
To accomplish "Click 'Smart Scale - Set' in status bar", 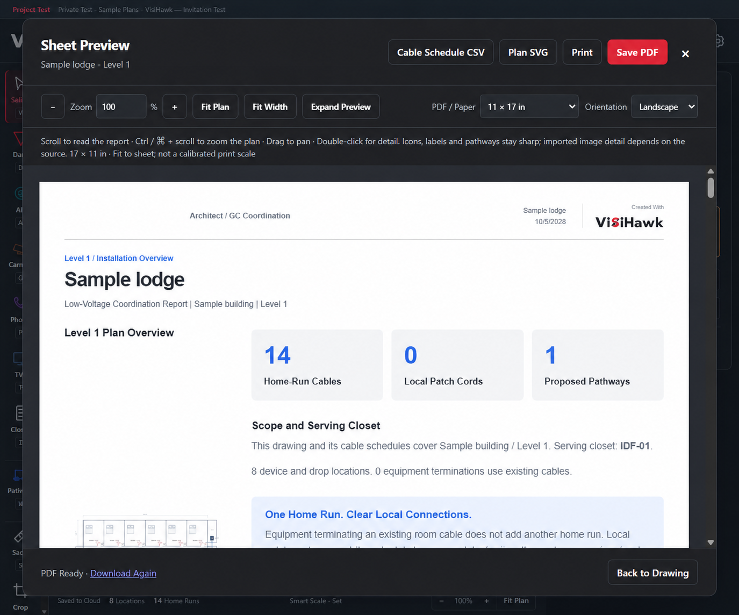I will [315, 601].
